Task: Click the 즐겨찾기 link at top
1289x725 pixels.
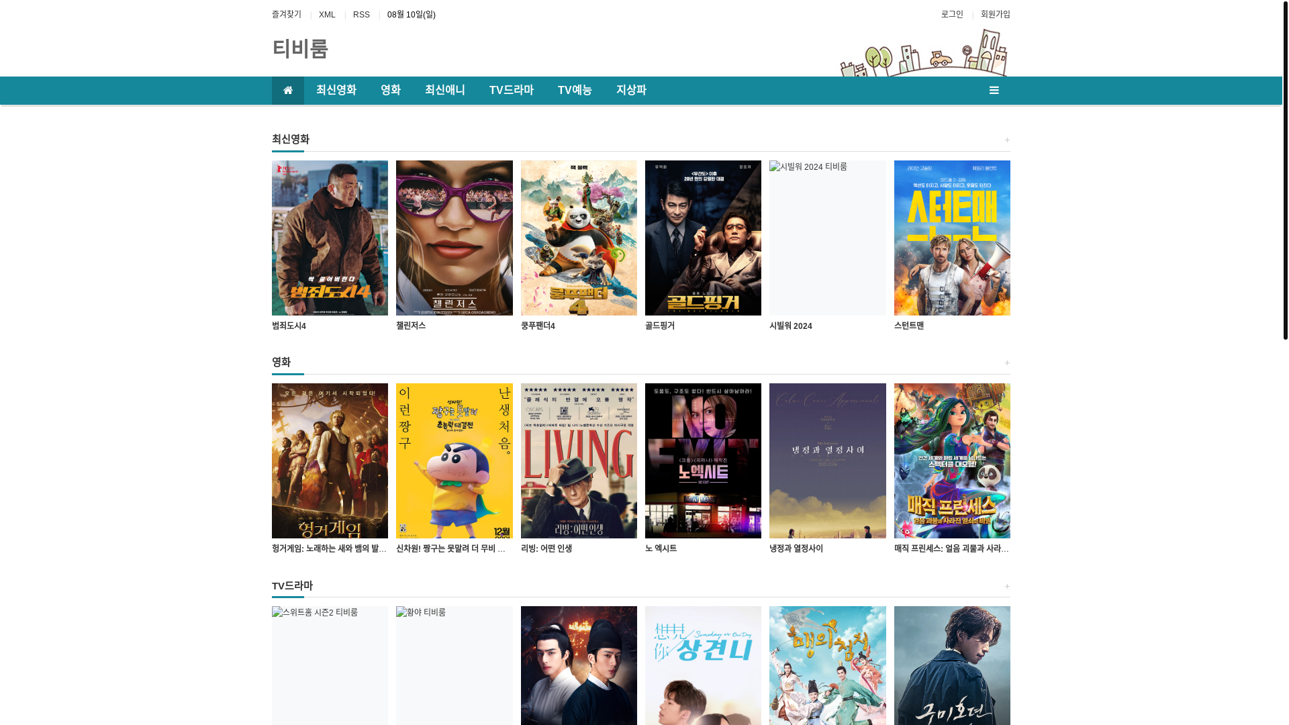Action: pos(287,14)
